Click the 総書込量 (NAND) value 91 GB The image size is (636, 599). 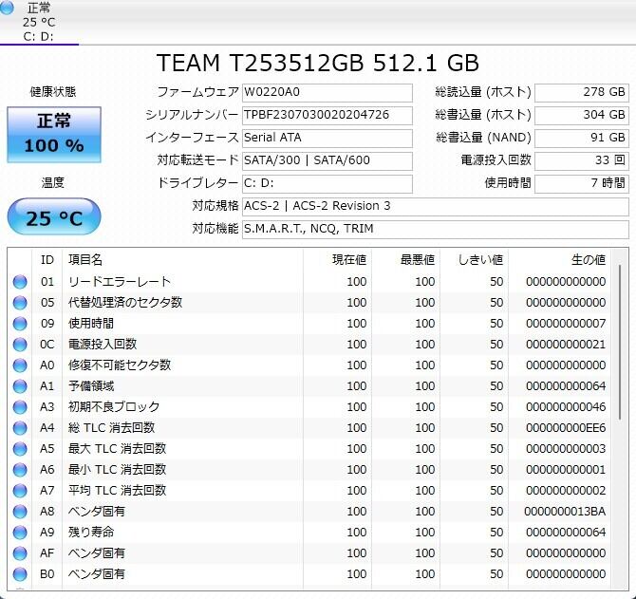[581, 138]
